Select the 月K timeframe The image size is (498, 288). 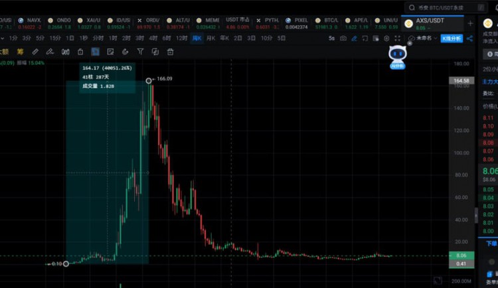click(x=211, y=38)
